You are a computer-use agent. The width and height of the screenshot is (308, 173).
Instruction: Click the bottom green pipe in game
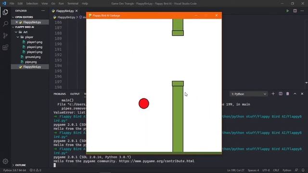tap(178, 116)
